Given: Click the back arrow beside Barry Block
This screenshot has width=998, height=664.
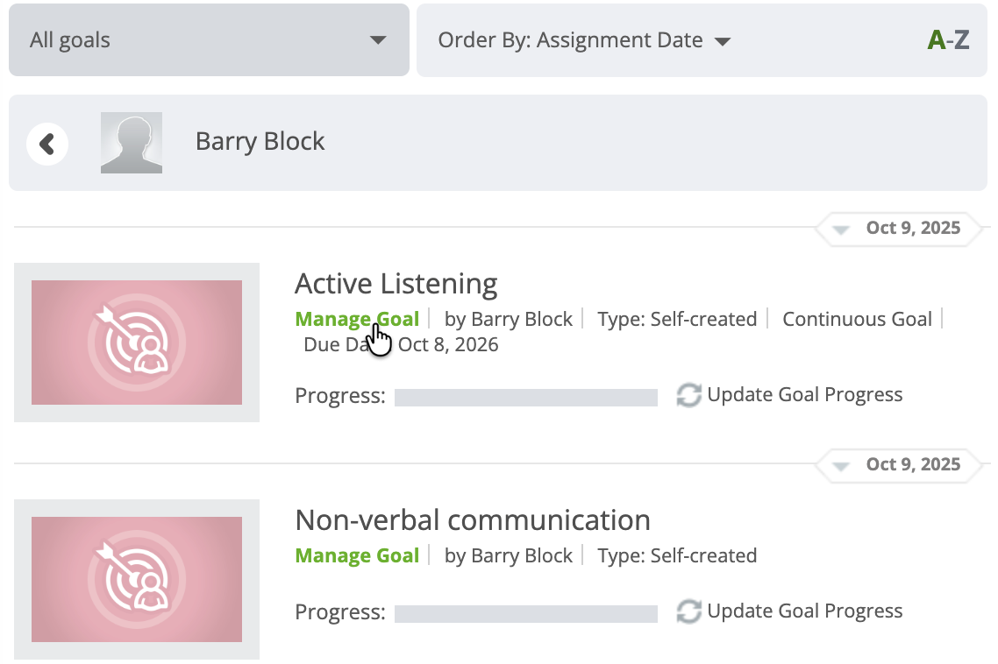Looking at the screenshot, I should tap(47, 144).
